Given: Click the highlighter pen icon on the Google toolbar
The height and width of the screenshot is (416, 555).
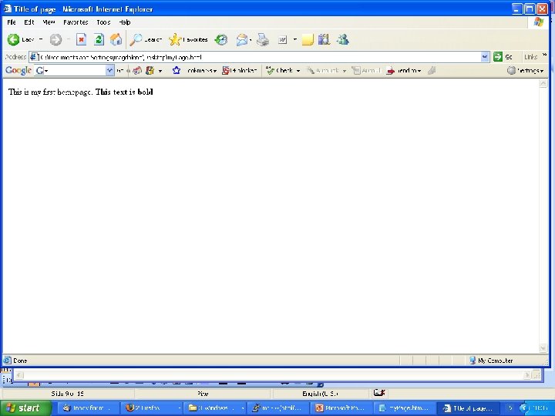Looking at the screenshot, I should tap(431, 70).
